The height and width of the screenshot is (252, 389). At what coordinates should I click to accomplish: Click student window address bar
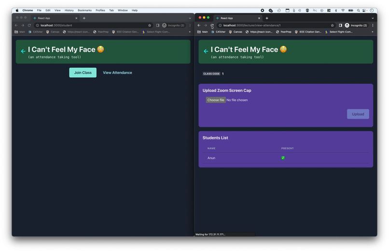click(x=93, y=25)
